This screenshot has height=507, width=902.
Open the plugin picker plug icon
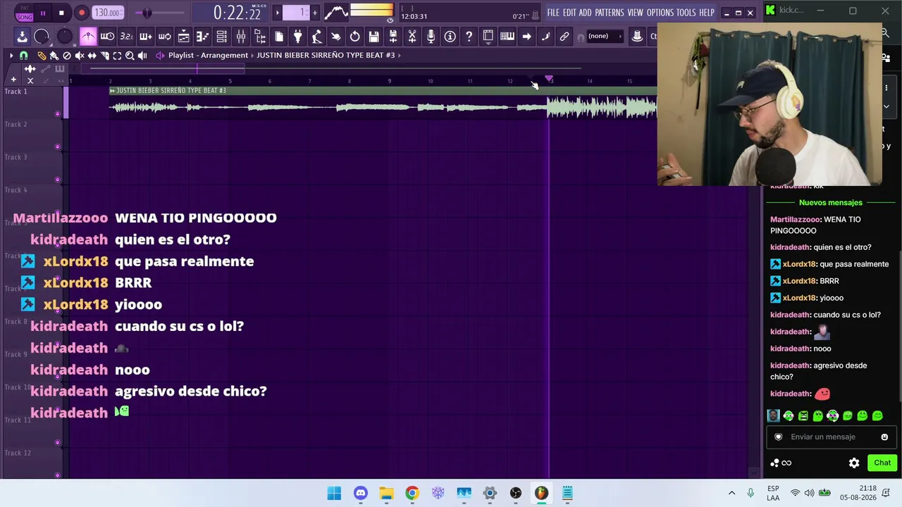297,37
